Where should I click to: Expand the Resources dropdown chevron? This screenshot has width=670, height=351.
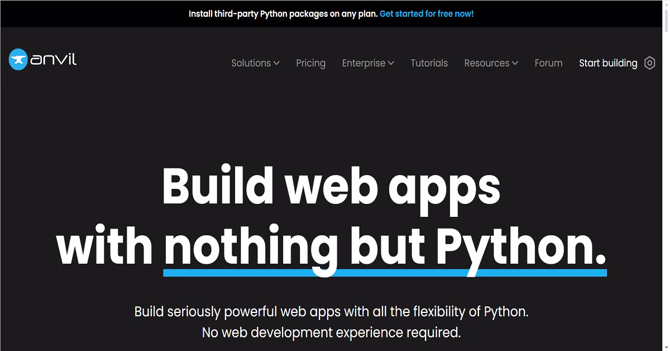click(515, 63)
